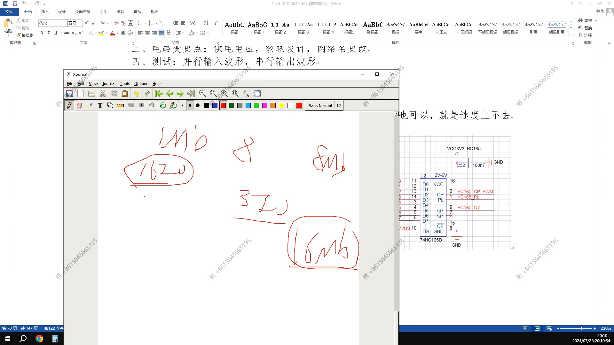Select the Eraser tool in Xournal
This screenshot has height=345, width=614.
pos(79,105)
